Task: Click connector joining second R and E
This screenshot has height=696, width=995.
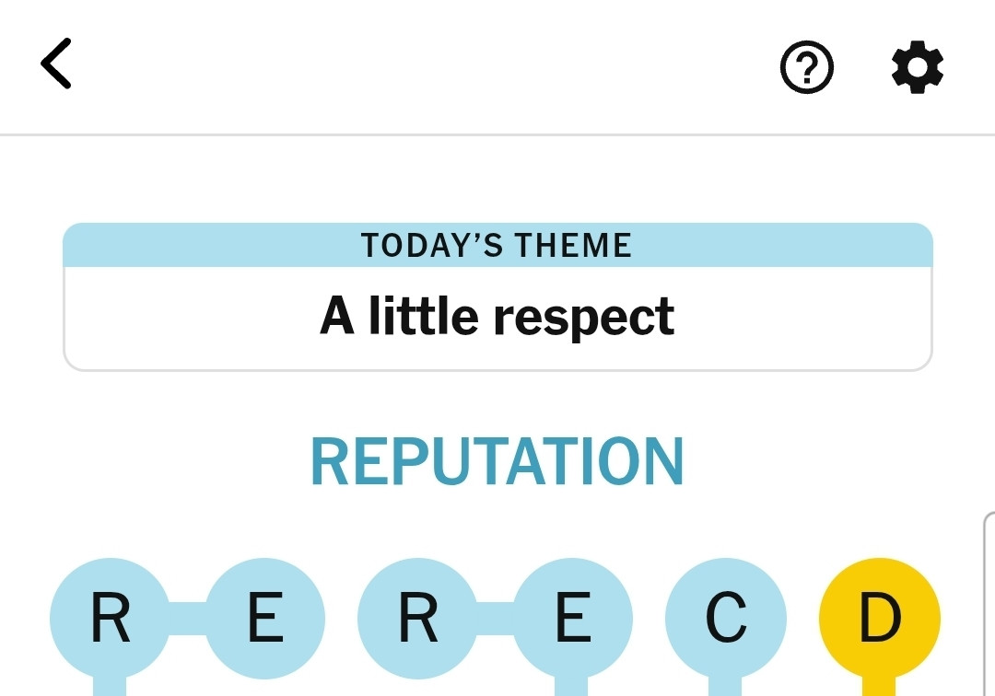Action: 496,618
